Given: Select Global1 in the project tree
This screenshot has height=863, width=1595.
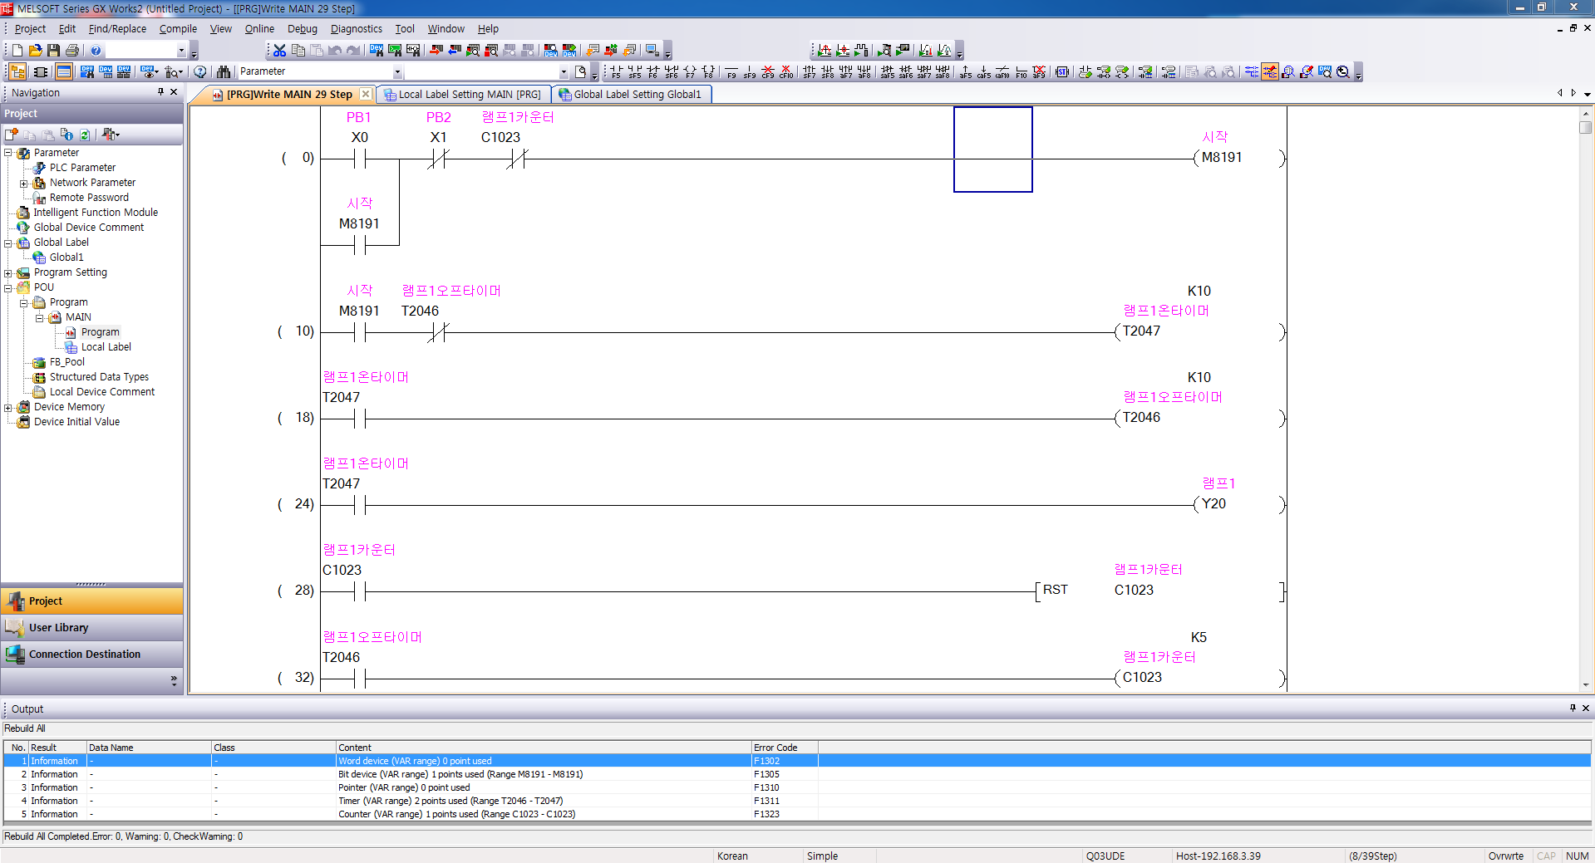Looking at the screenshot, I should [66, 257].
